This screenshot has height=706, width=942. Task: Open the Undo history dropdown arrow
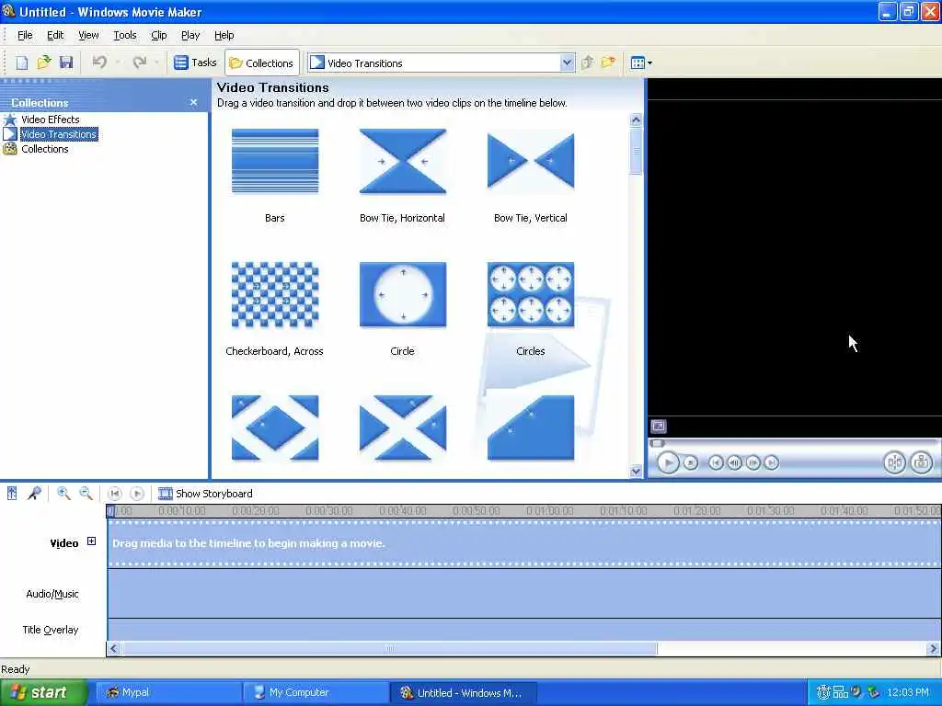coord(117,63)
